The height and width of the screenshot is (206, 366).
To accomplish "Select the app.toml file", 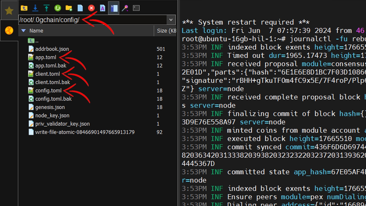I will (x=46, y=58).
